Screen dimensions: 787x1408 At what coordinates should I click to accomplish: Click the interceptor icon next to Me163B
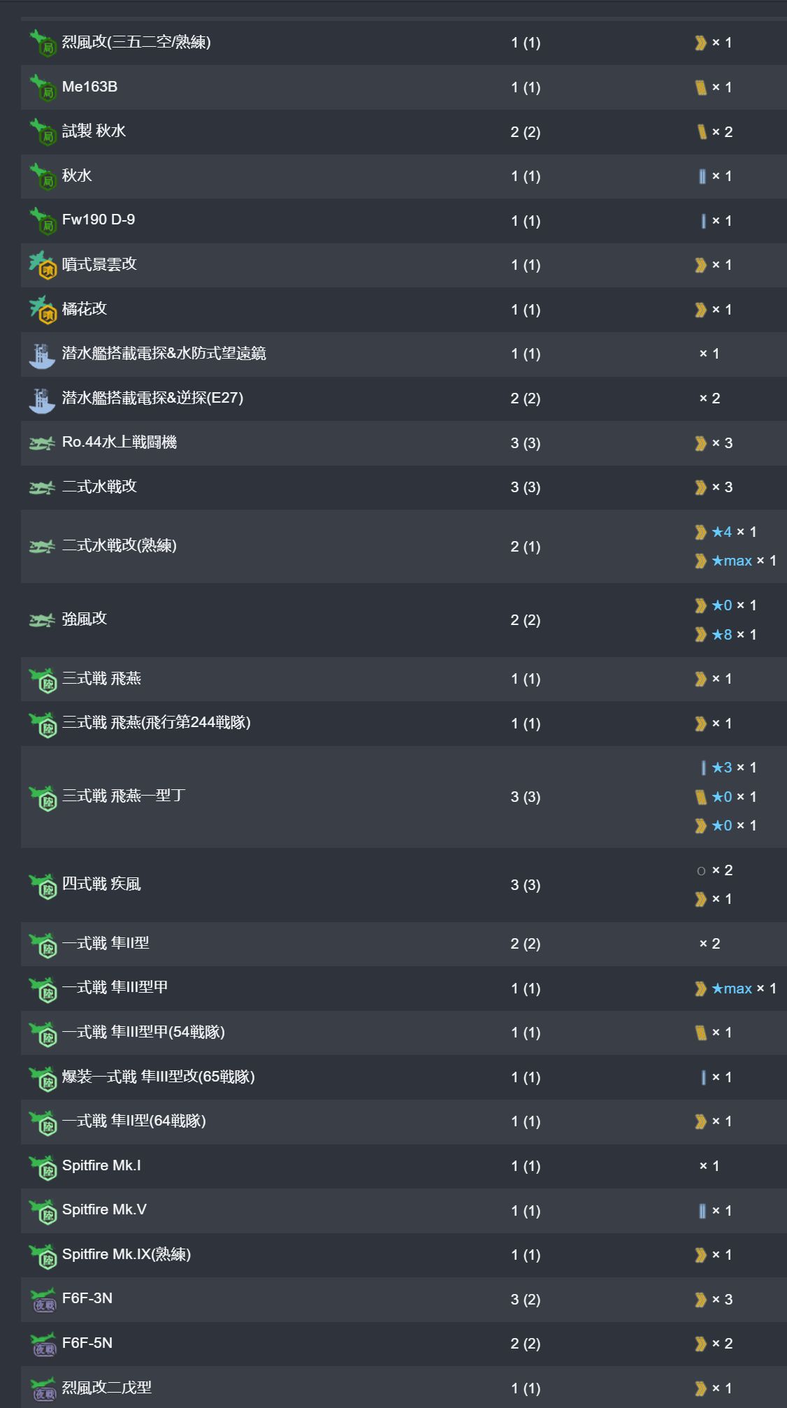click(42, 88)
